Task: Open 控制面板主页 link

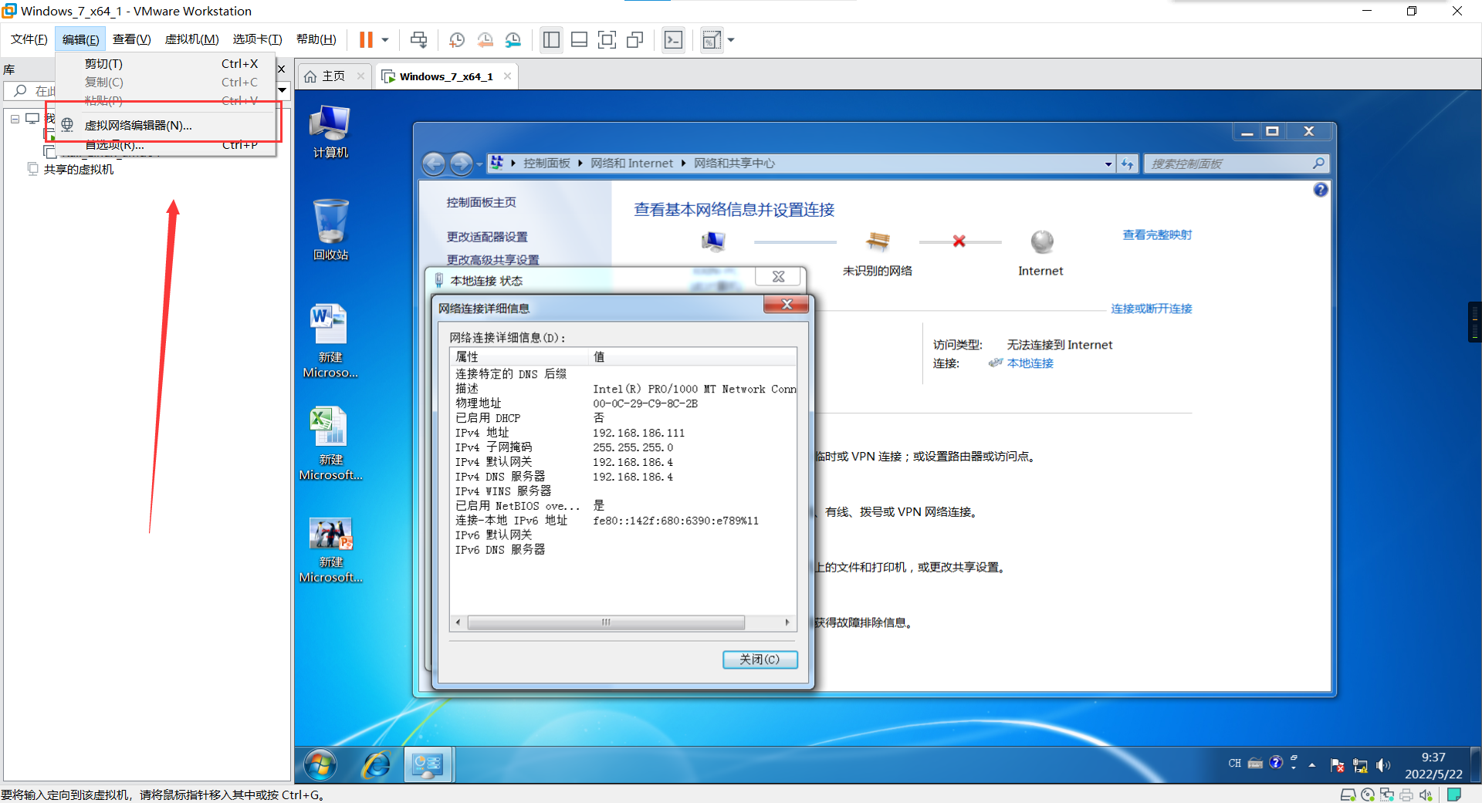Action: 481,202
